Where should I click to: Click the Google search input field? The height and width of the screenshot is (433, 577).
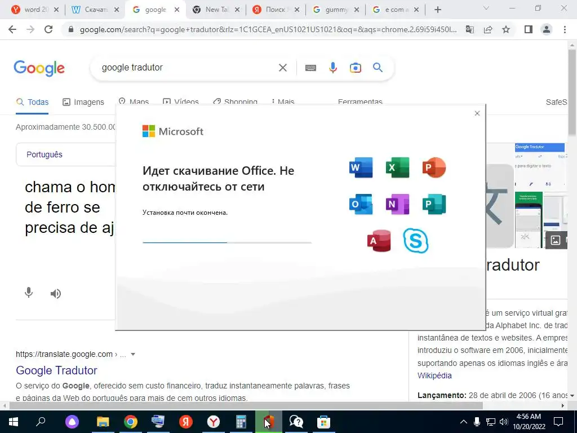[x=186, y=68]
